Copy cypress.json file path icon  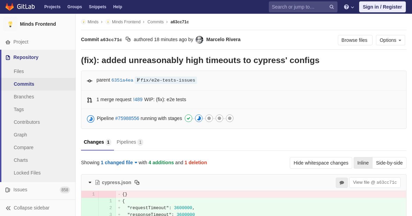pos(137,182)
